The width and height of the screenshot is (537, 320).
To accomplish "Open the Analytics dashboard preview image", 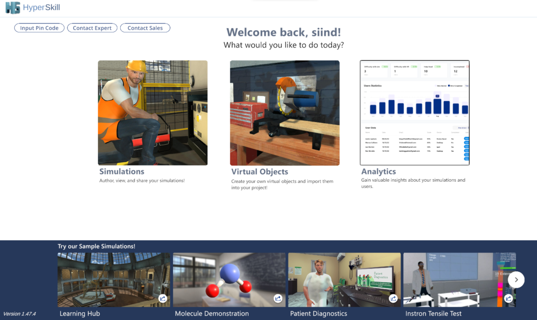I will 415,113.
